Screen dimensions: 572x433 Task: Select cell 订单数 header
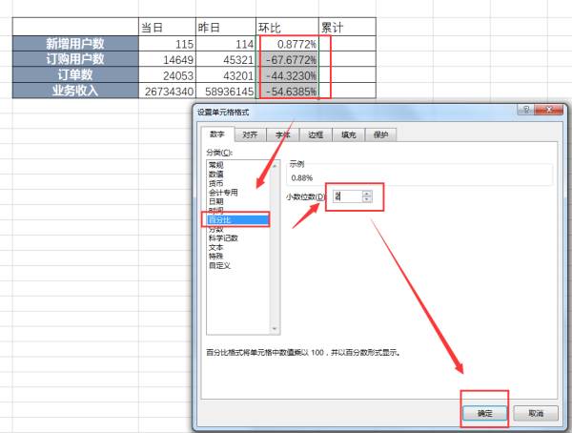pyautogui.click(x=75, y=74)
